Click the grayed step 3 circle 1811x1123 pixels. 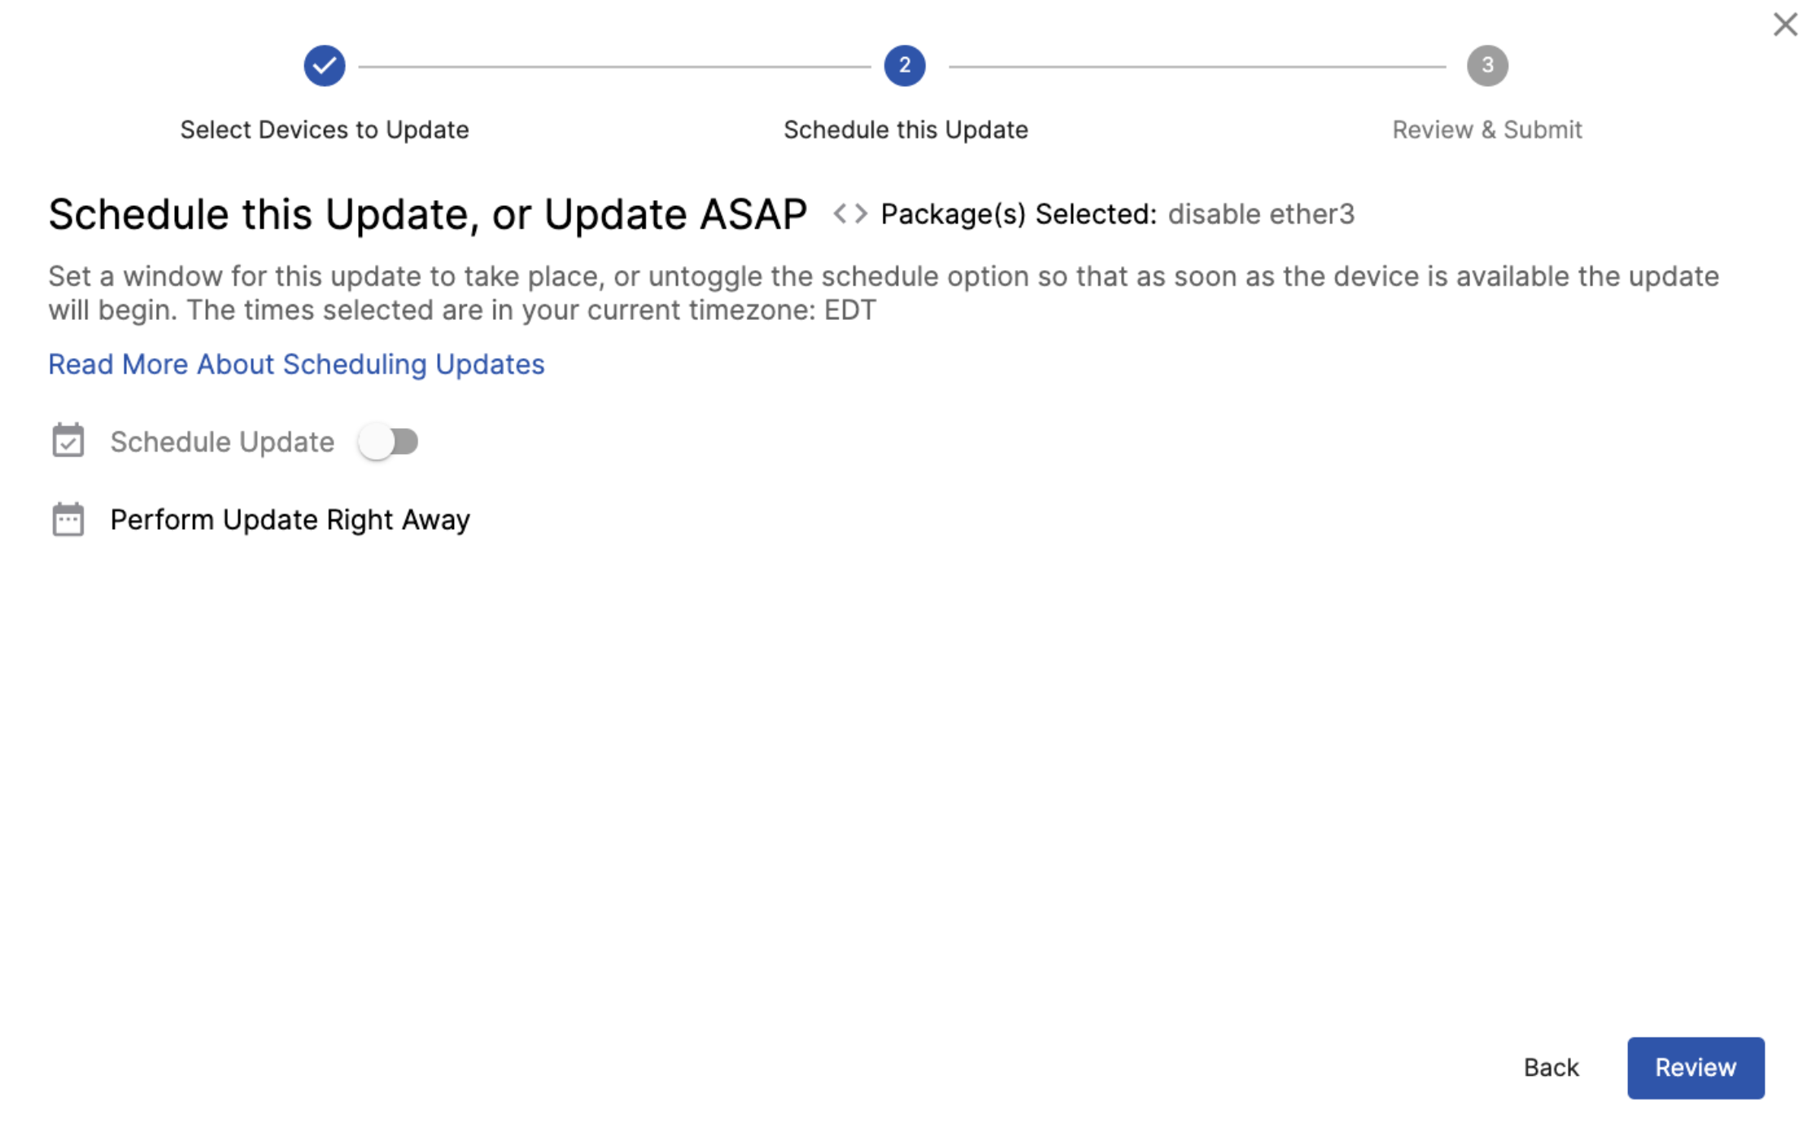pos(1487,66)
